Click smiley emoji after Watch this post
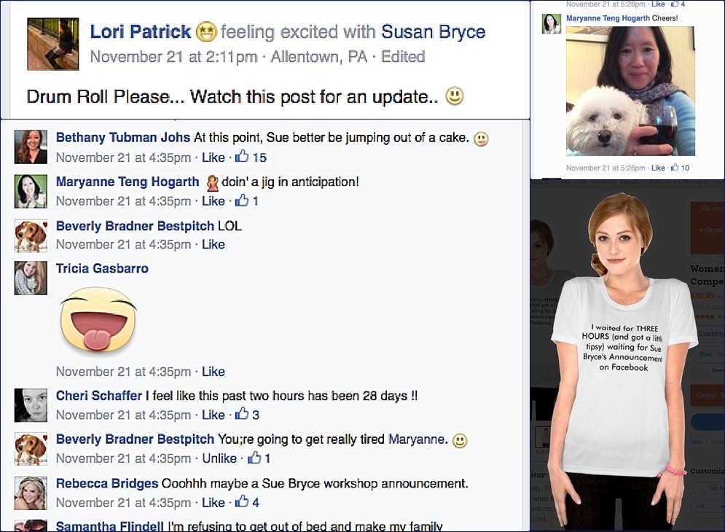Viewport: 725px width, 532px height. pyautogui.click(x=454, y=95)
